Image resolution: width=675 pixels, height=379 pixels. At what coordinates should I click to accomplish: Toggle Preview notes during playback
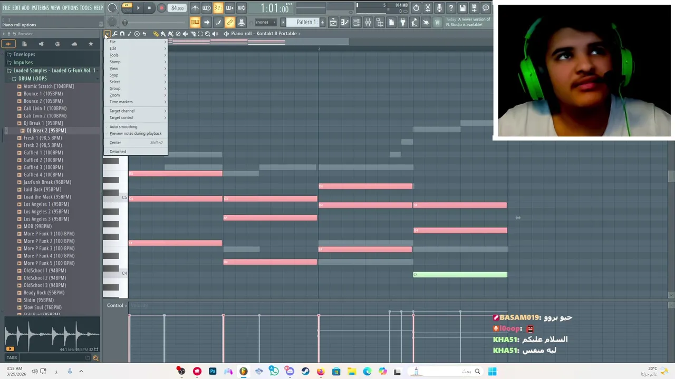(136, 134)
